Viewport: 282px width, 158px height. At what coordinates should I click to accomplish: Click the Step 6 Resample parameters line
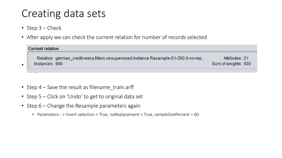83,106
